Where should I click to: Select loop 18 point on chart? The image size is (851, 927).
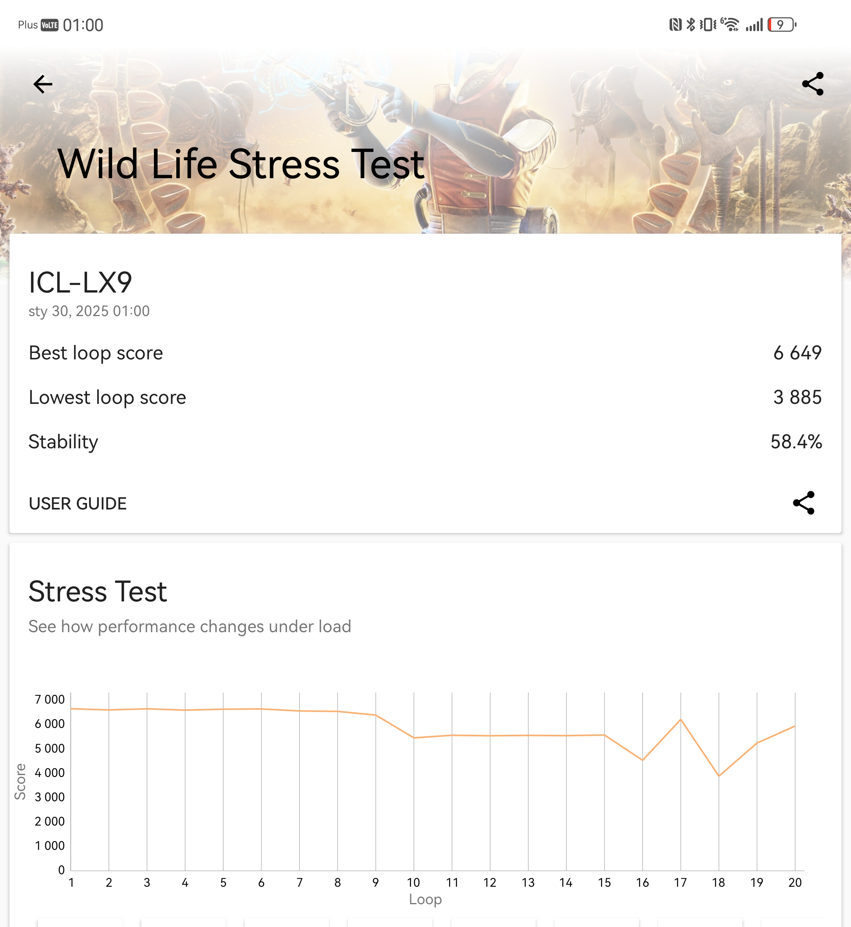[x=719, y=776]
